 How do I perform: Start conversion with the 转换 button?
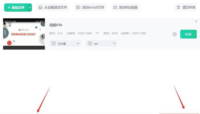click(188, 34)
